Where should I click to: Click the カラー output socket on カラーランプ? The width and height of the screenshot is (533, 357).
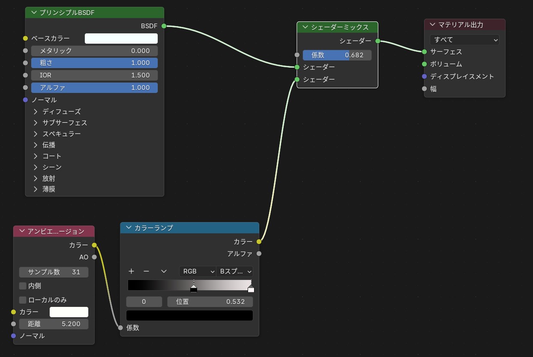[259, 242]
